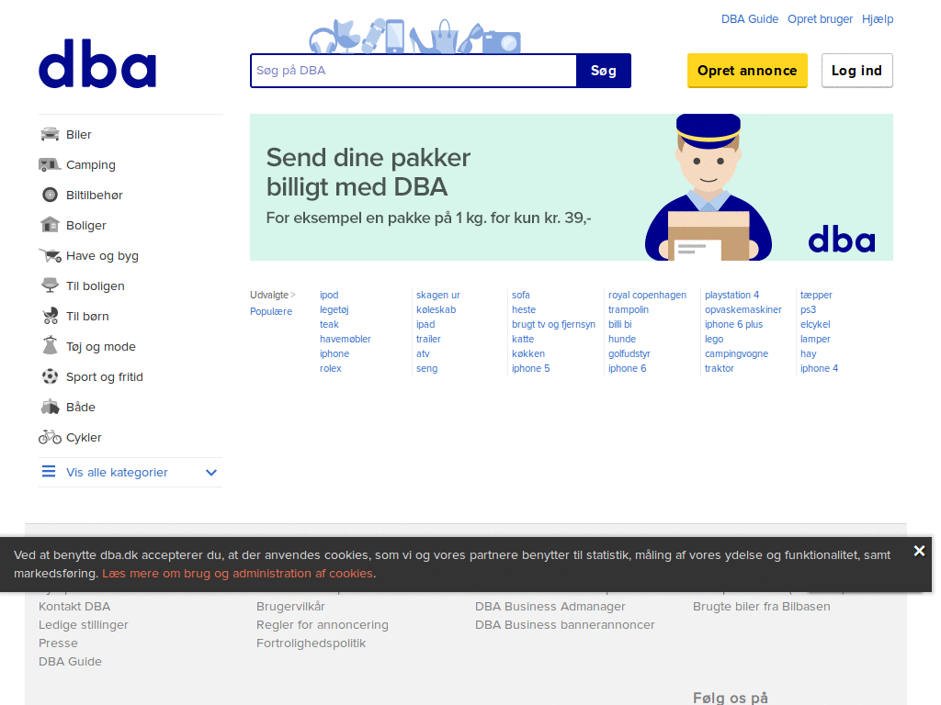Viewport: 941px width, 705px height.
Task: Click the campingvogne keyword link
Action: 736,353
